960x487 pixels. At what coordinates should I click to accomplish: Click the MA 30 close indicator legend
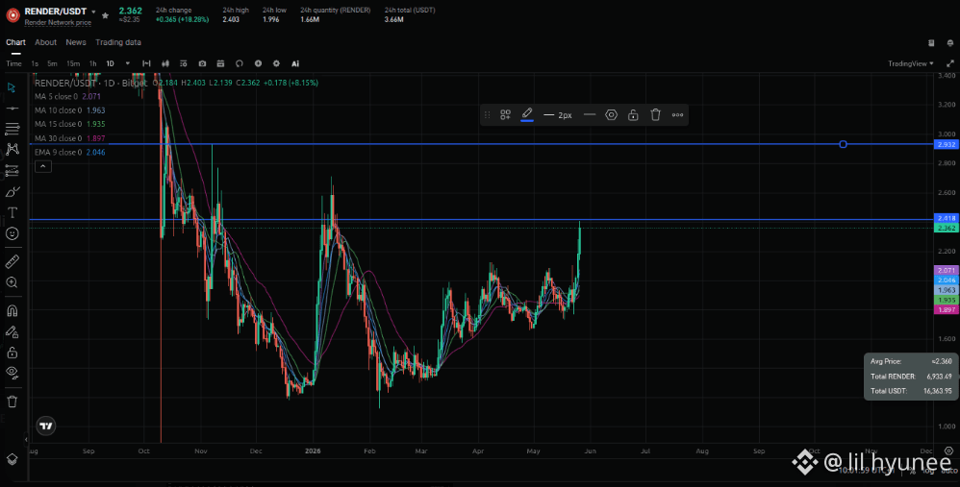click(70, 138)
